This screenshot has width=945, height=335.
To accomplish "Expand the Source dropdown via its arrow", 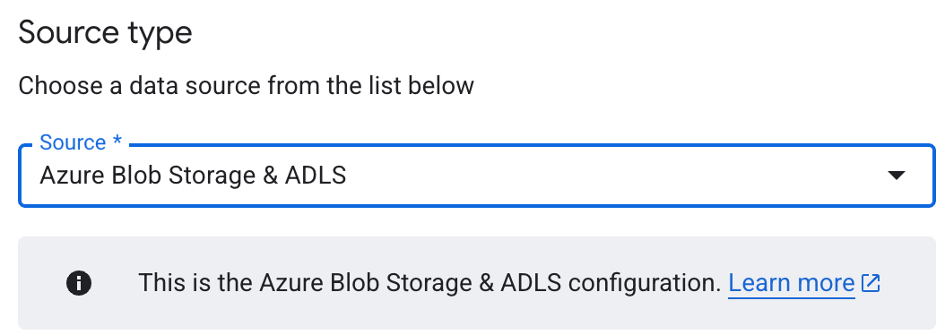I will tap(897, 176).
